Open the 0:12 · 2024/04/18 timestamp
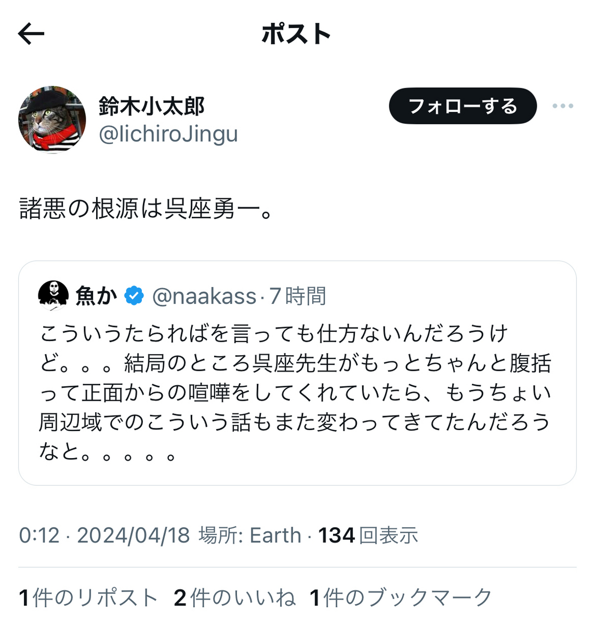This screenshot has width=595, height=624. click(104, 535)
